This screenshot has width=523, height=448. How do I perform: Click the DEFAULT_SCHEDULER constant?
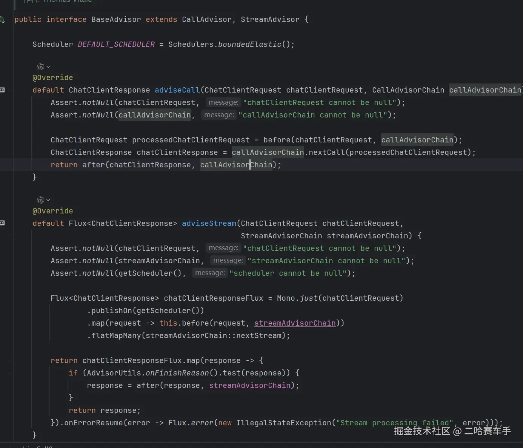(x=116, y=44)
